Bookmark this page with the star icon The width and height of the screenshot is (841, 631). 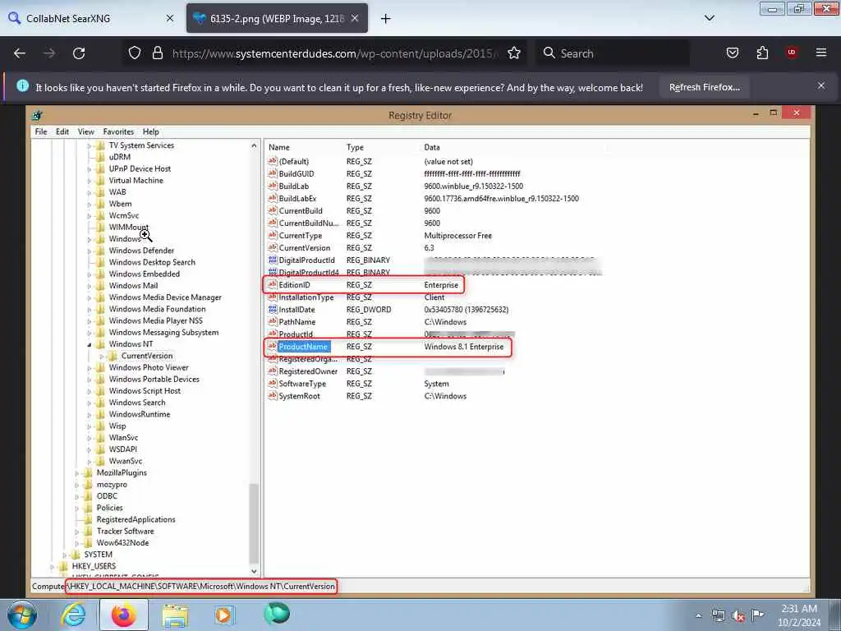[514, 53]
